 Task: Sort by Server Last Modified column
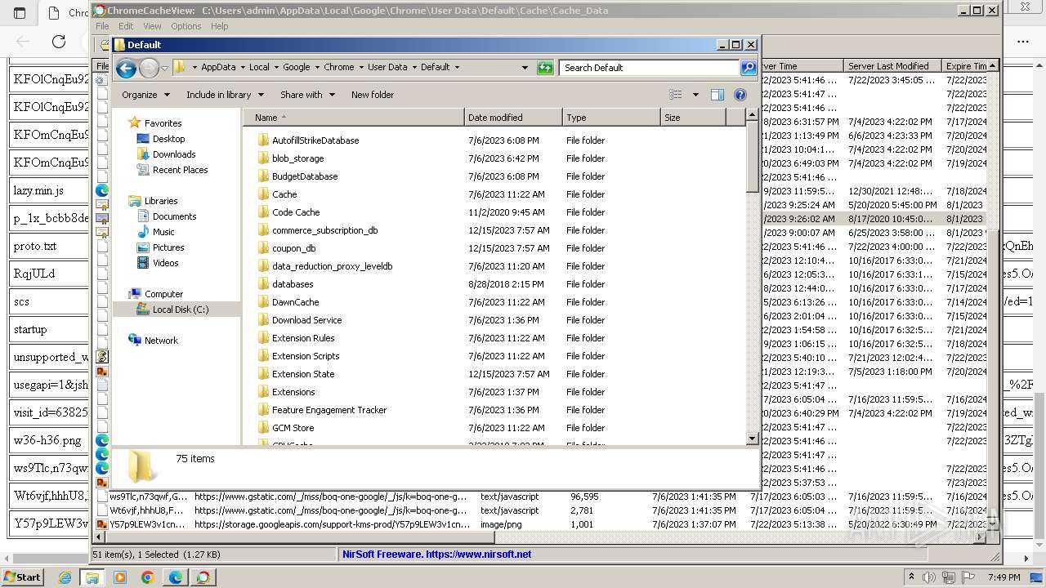(892, 66)
